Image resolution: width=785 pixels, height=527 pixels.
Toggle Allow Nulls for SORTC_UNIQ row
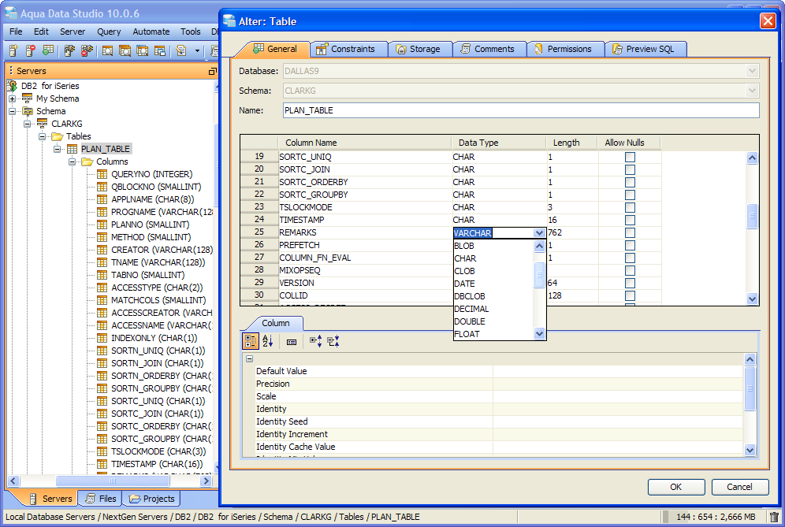click(630, 157)
